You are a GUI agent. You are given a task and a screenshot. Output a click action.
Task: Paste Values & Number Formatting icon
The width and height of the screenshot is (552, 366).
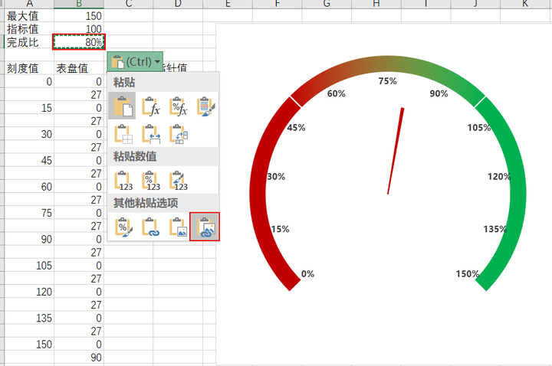click(x=150, y=181)
